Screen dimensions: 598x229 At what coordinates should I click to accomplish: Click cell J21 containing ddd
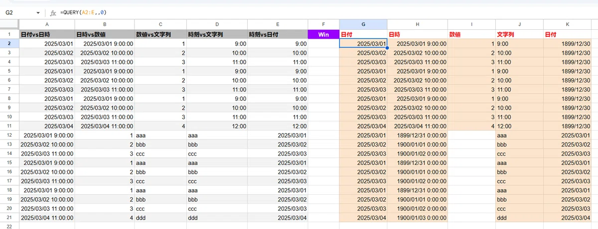click(519, 218)
